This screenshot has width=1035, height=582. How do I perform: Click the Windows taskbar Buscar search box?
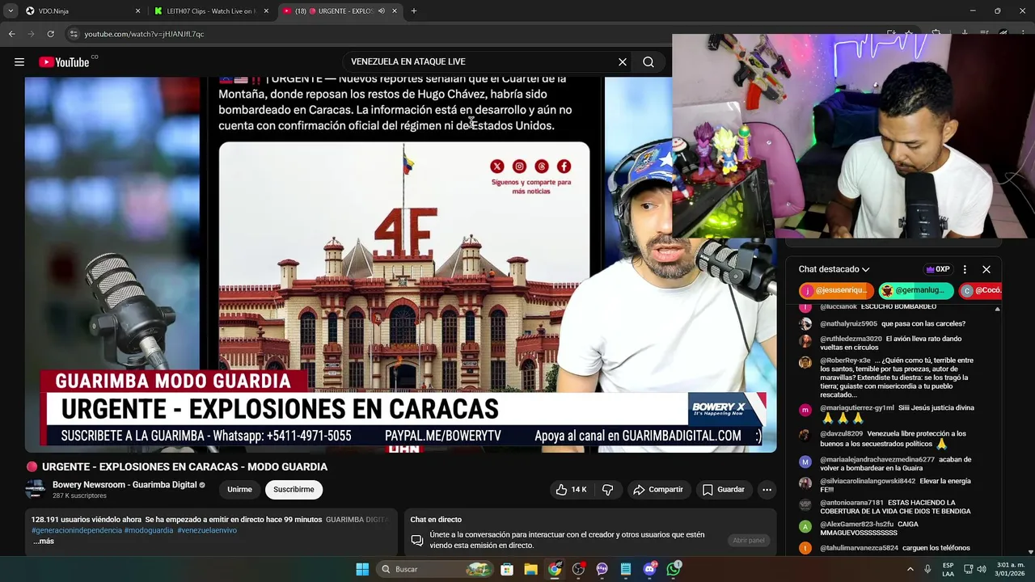435,569
